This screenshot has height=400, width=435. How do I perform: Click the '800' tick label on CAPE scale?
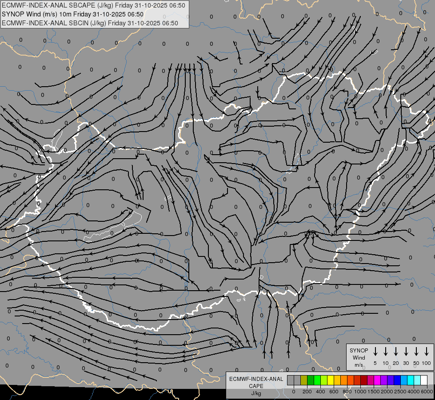[347, 392]
